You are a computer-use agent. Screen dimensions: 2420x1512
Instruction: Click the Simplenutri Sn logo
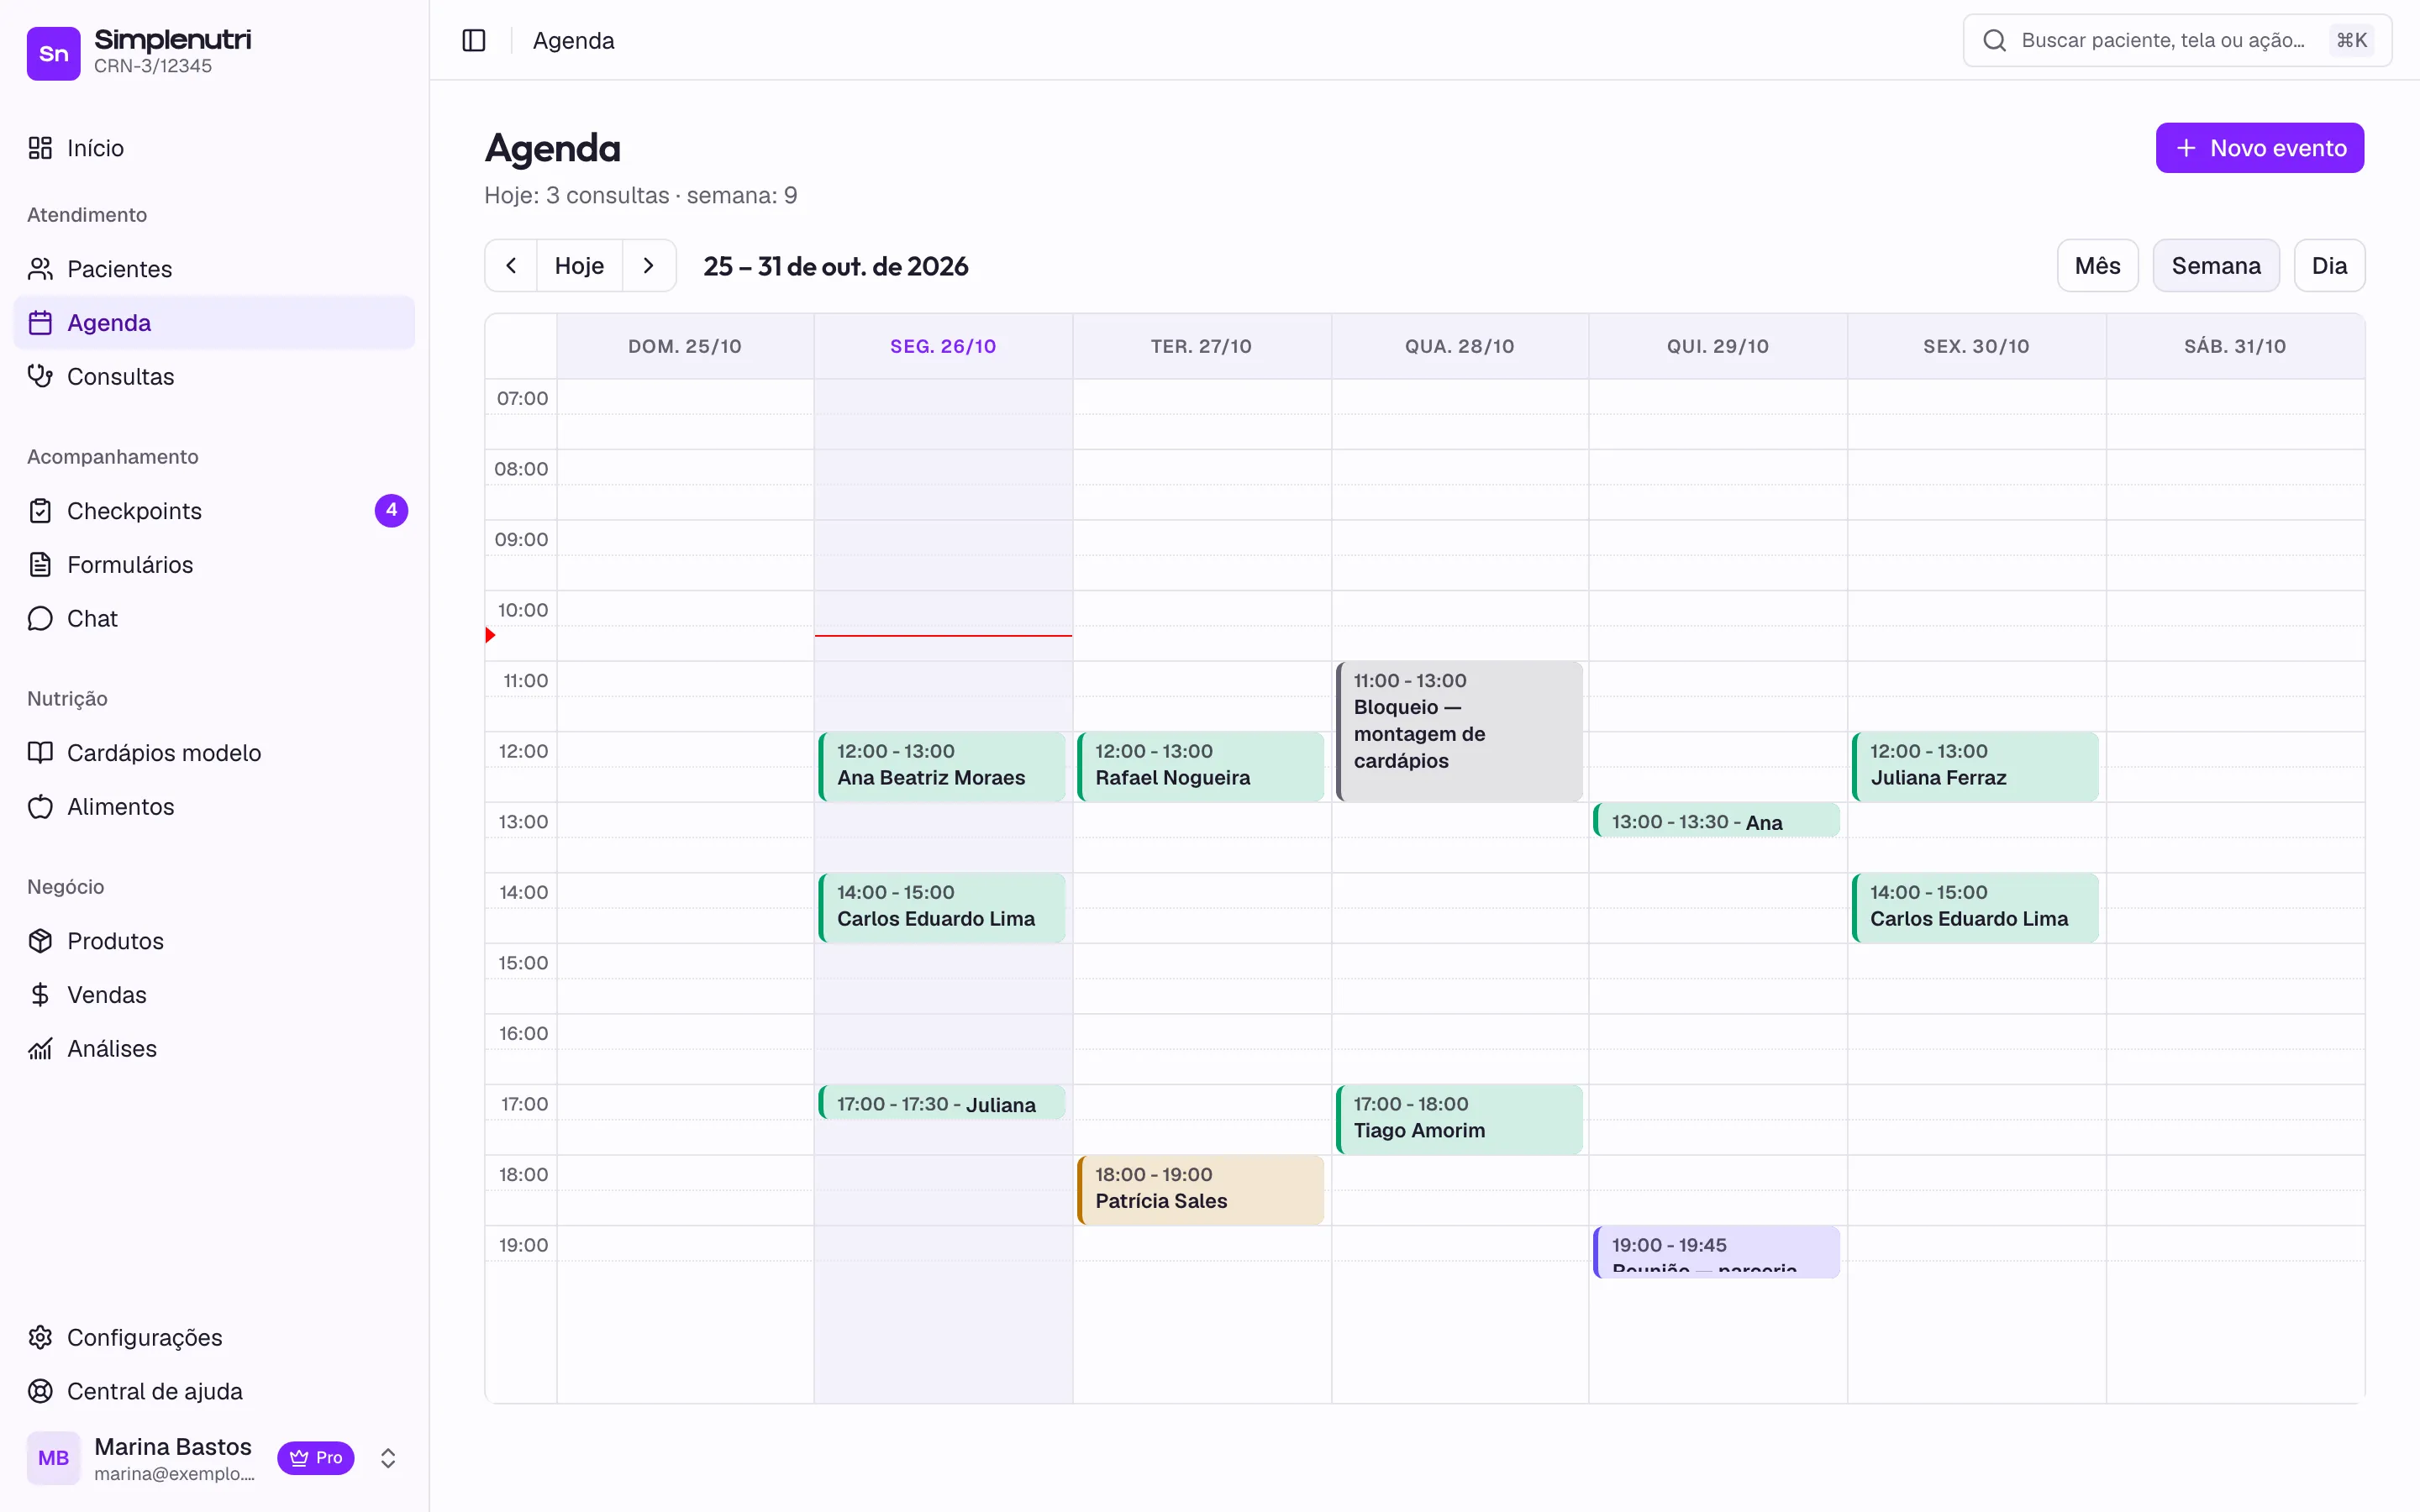point(53,53)
